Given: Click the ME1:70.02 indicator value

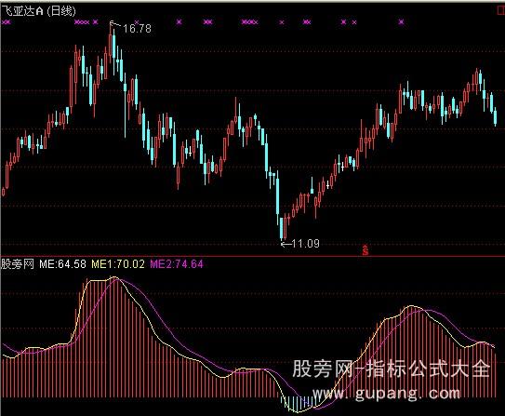Looking at the screenshot, I should (118, 264).
